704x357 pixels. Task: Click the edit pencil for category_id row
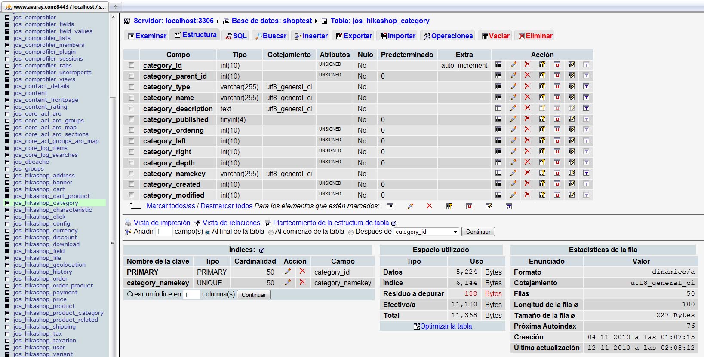click(x=513, y=65)
